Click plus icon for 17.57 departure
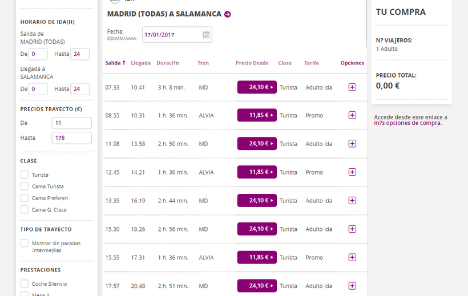Viewport: 468px width, 296px height. coord(352,286)
